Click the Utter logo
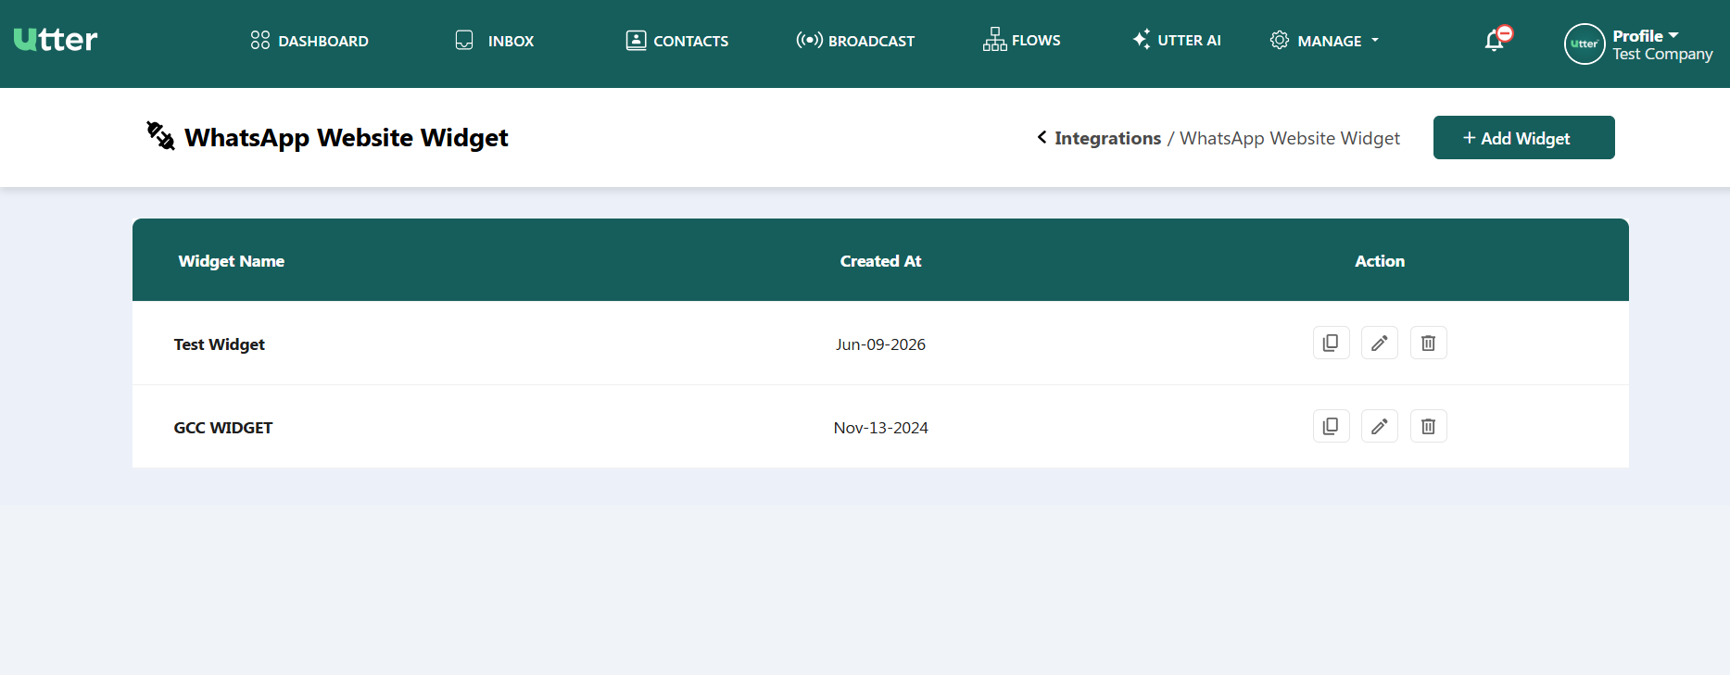 click(56, 39)
